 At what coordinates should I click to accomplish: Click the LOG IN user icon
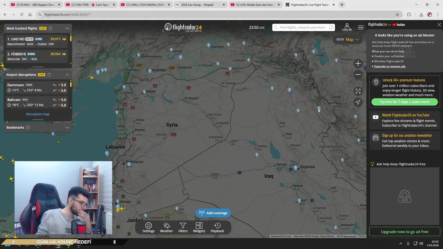tap(347, 27)
